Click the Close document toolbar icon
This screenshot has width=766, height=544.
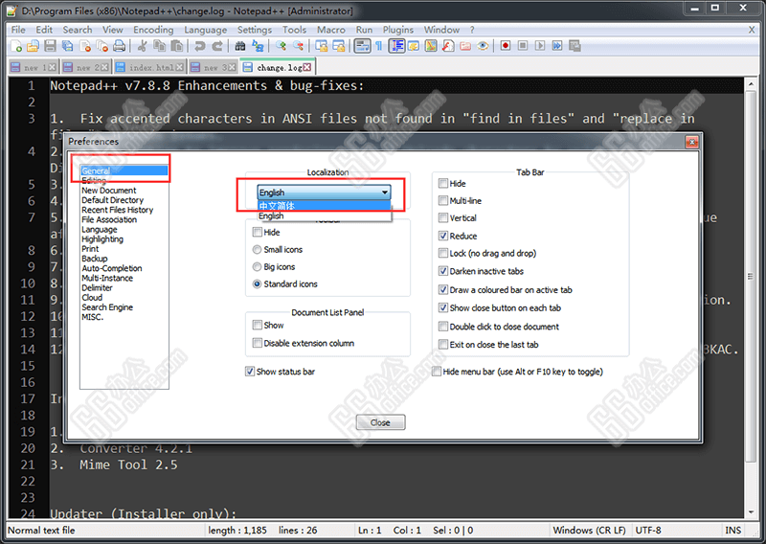pos(85,46)
